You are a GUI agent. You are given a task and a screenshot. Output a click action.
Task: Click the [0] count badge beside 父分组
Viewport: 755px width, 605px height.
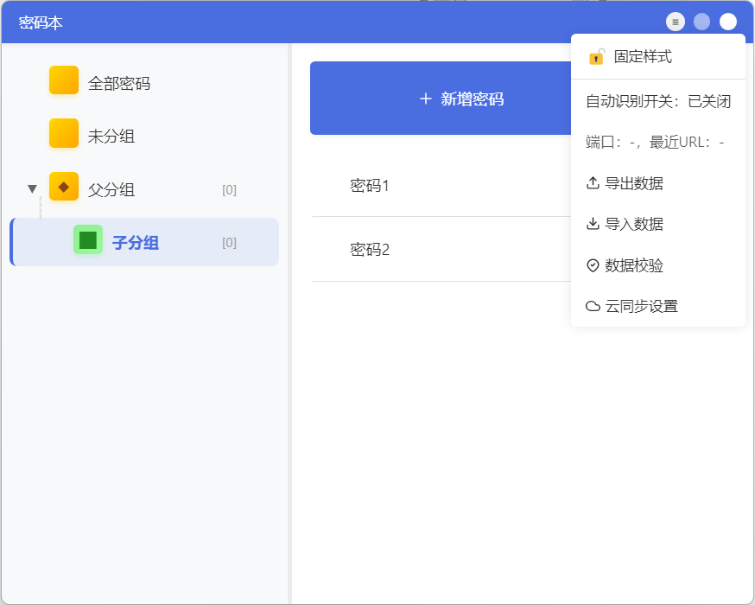tap(229, 190)
